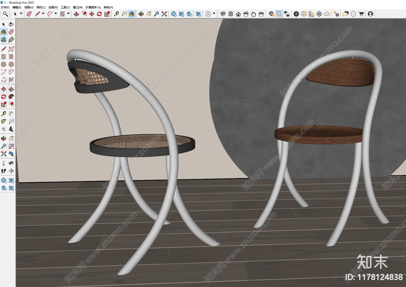Expand the dropdown beside the pencil Line tool
Screen dimensions: 406x287
point(43,14)
